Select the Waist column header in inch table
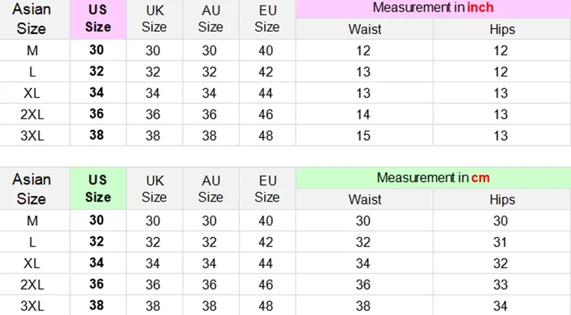This screenshot has width=571, height=315. [x=364, y=30]
